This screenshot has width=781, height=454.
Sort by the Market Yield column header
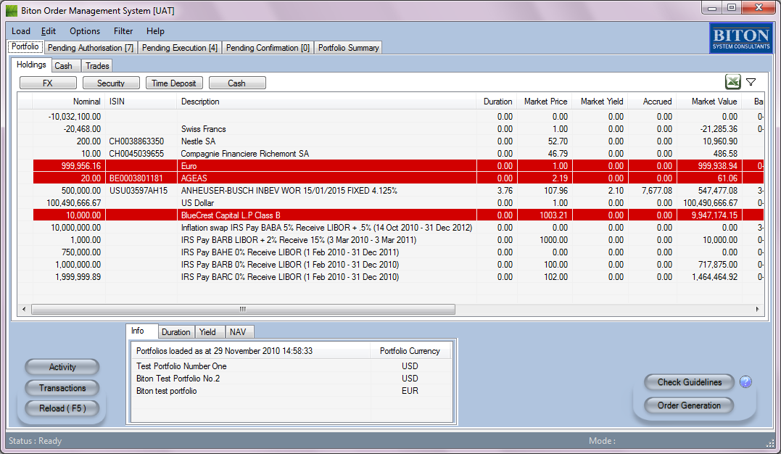[x=600, y=102]
